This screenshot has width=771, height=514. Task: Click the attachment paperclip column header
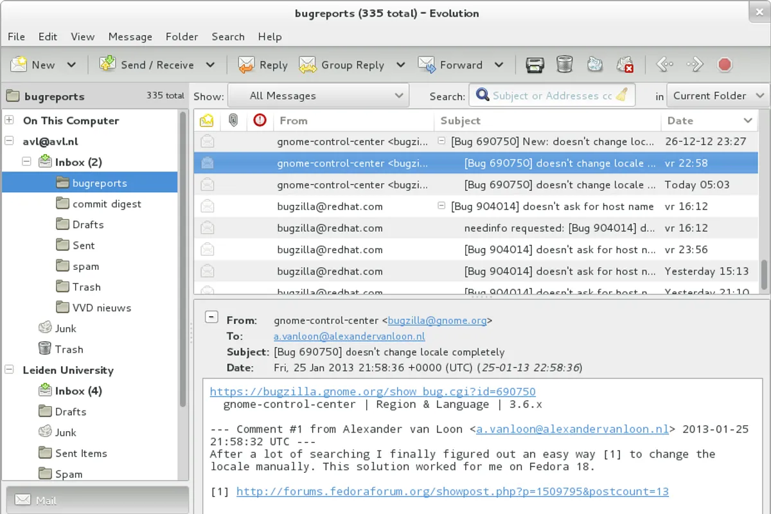click(x=233, y=120)
